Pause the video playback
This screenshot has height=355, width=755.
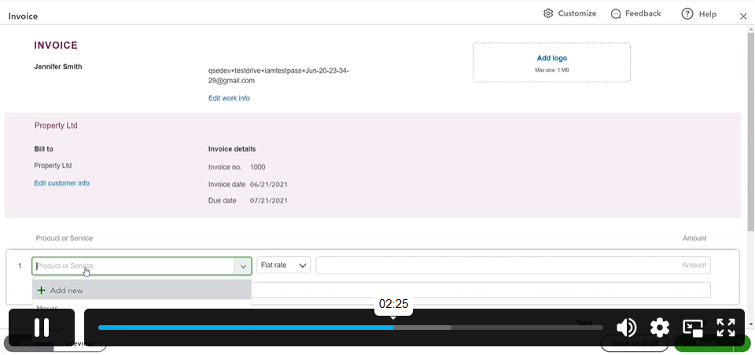point(42,328)
